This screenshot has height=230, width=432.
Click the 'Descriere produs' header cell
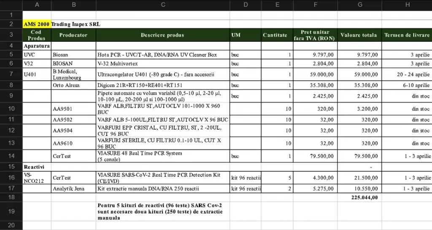click(163, 35)
